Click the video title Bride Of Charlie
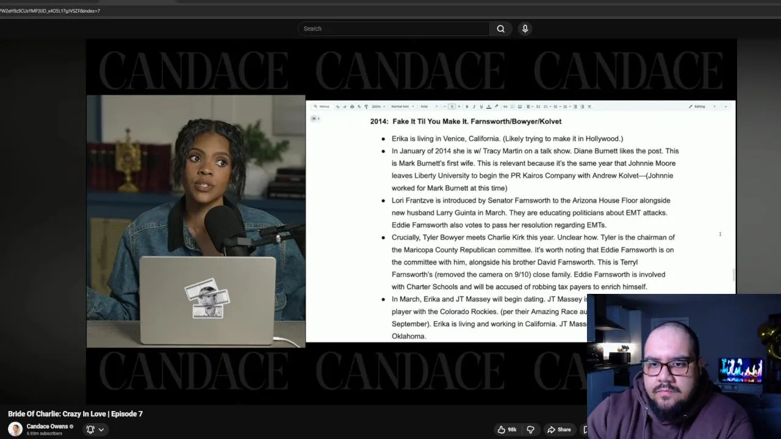781x439 pixels. (x=75, y=414)
